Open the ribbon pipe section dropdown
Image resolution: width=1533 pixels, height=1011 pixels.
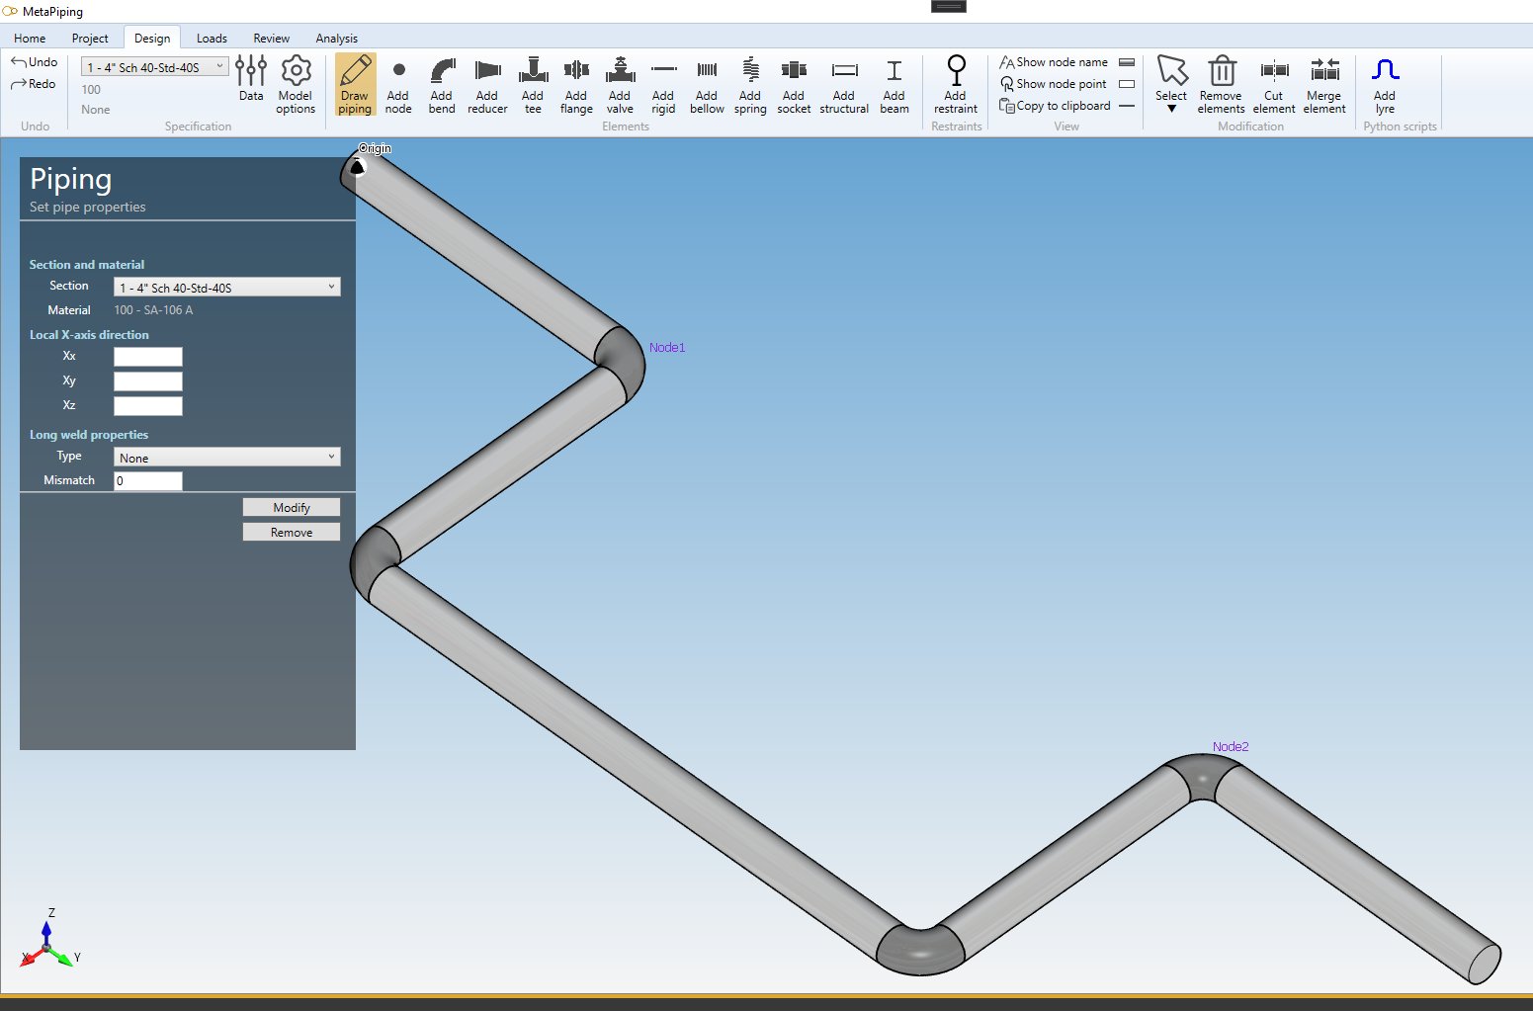tap(155, 67)
